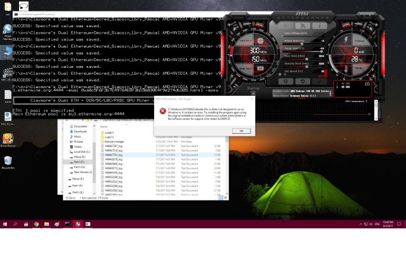This screenshot has height=255, width=406.
Task: Open the Recycle Bin desktop icon
Action: 8,161
